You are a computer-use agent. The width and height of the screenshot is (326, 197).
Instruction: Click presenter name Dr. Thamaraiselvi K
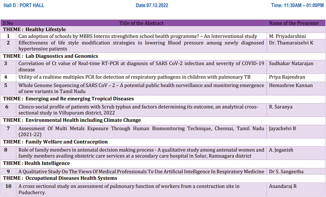click(x=291, y=43)
